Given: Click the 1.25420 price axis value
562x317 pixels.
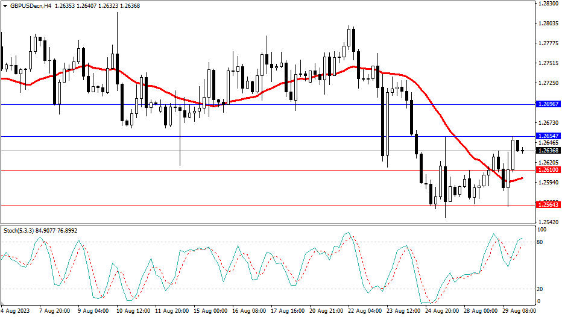Looking at the screenshot, I should (548, 222).
